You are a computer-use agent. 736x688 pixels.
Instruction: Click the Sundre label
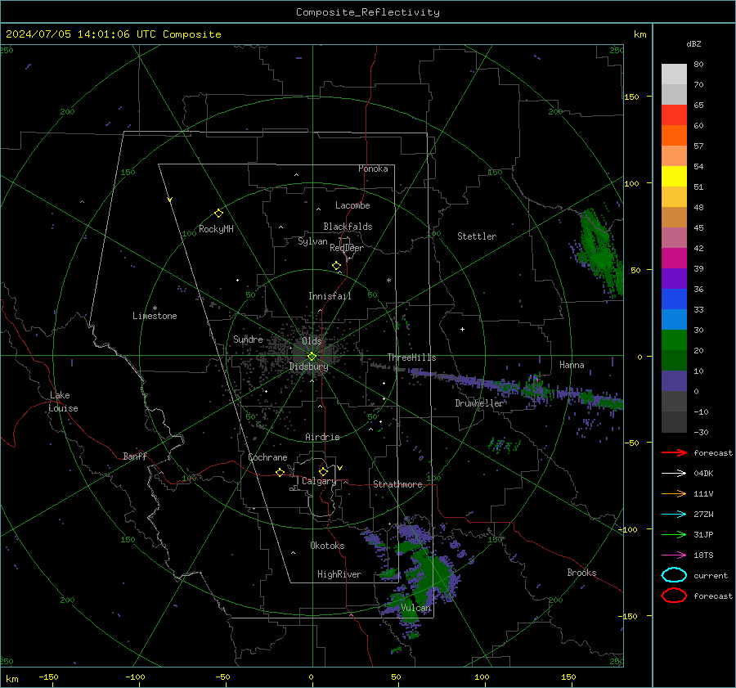[x=248, y=339]
